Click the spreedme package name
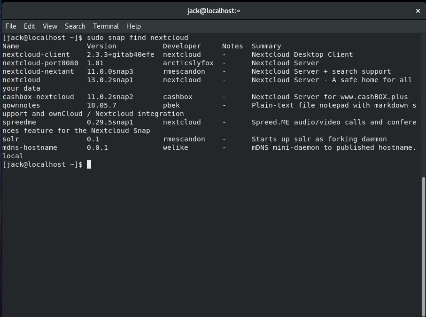Screen dimensions: 426x317 click(x=19, y=122)
